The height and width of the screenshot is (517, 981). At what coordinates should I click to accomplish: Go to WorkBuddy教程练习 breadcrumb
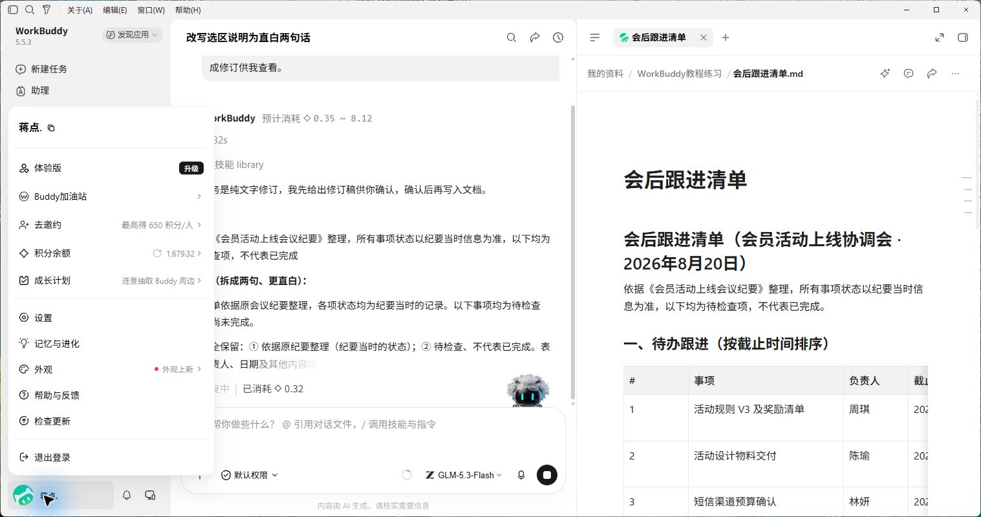point(680,74)
